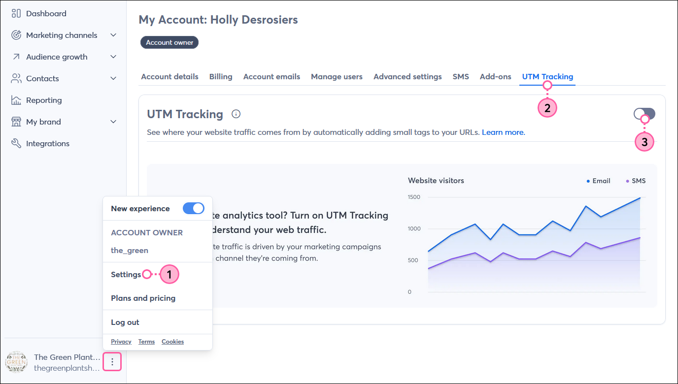Open the Privacy link

tap(121, 342)
